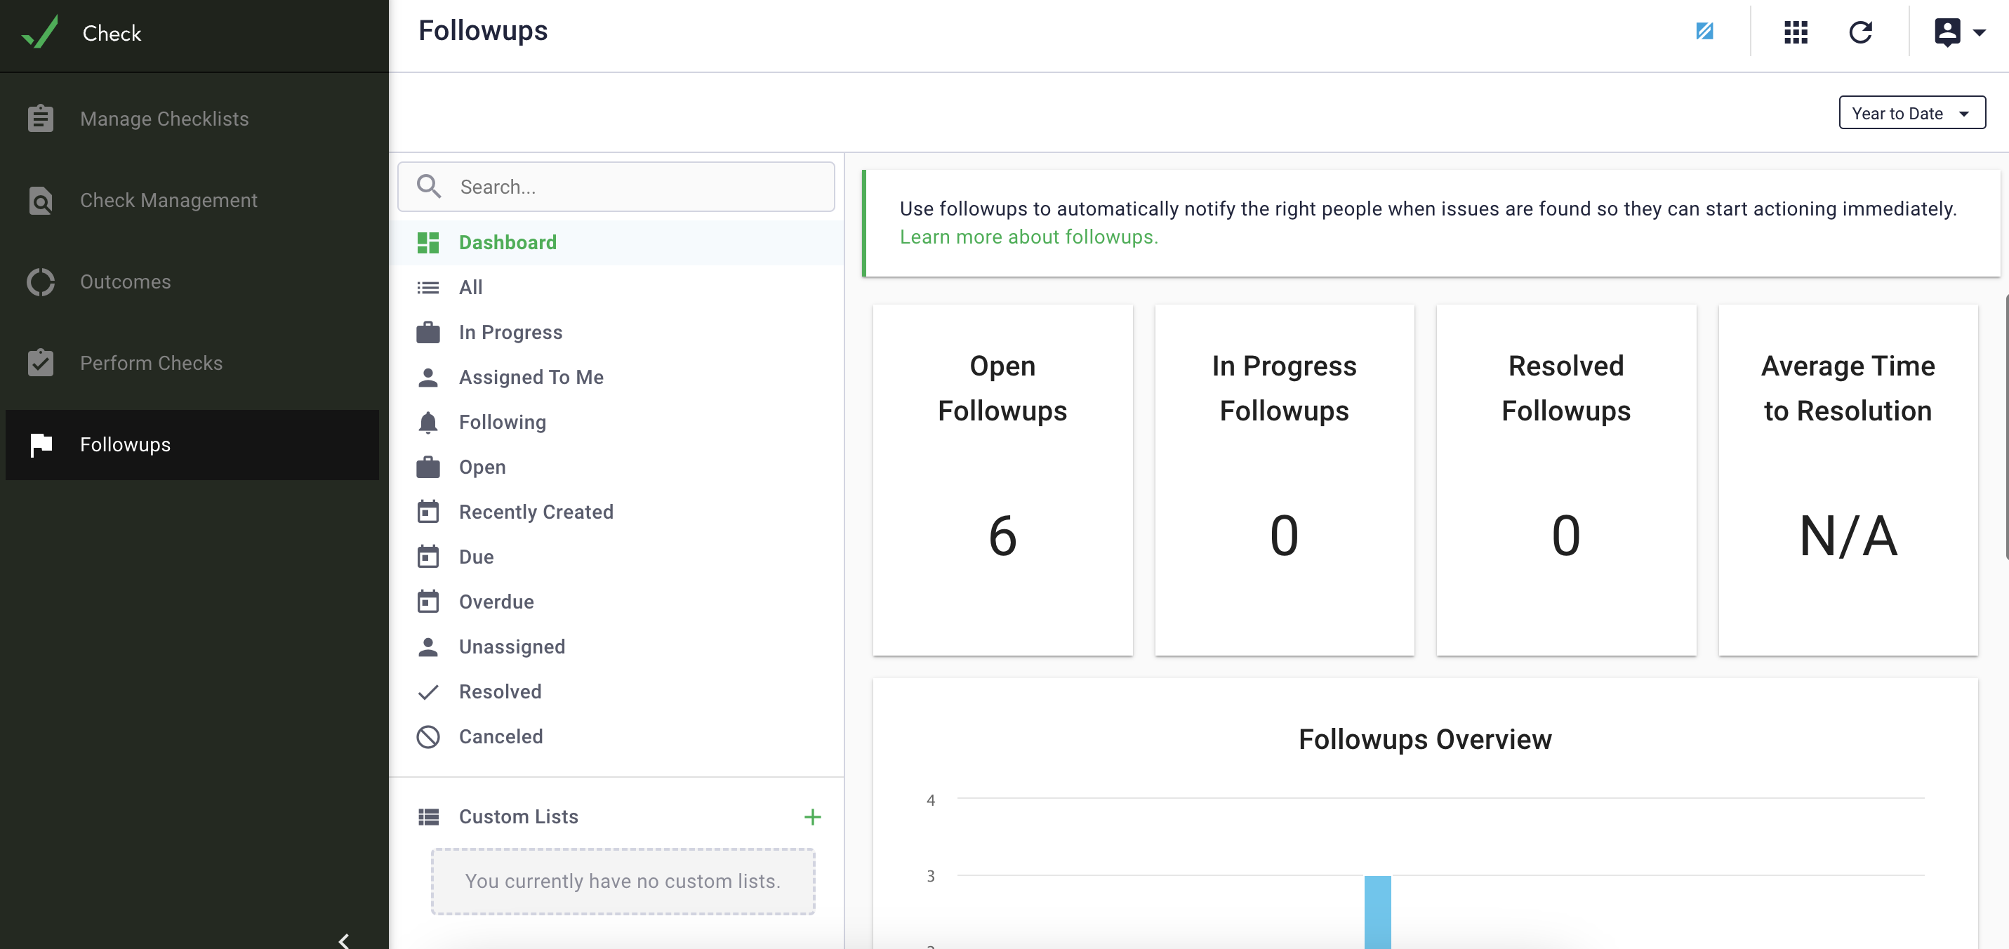Click the Perform Checks clipboard icon

click(x=41, y=363)
